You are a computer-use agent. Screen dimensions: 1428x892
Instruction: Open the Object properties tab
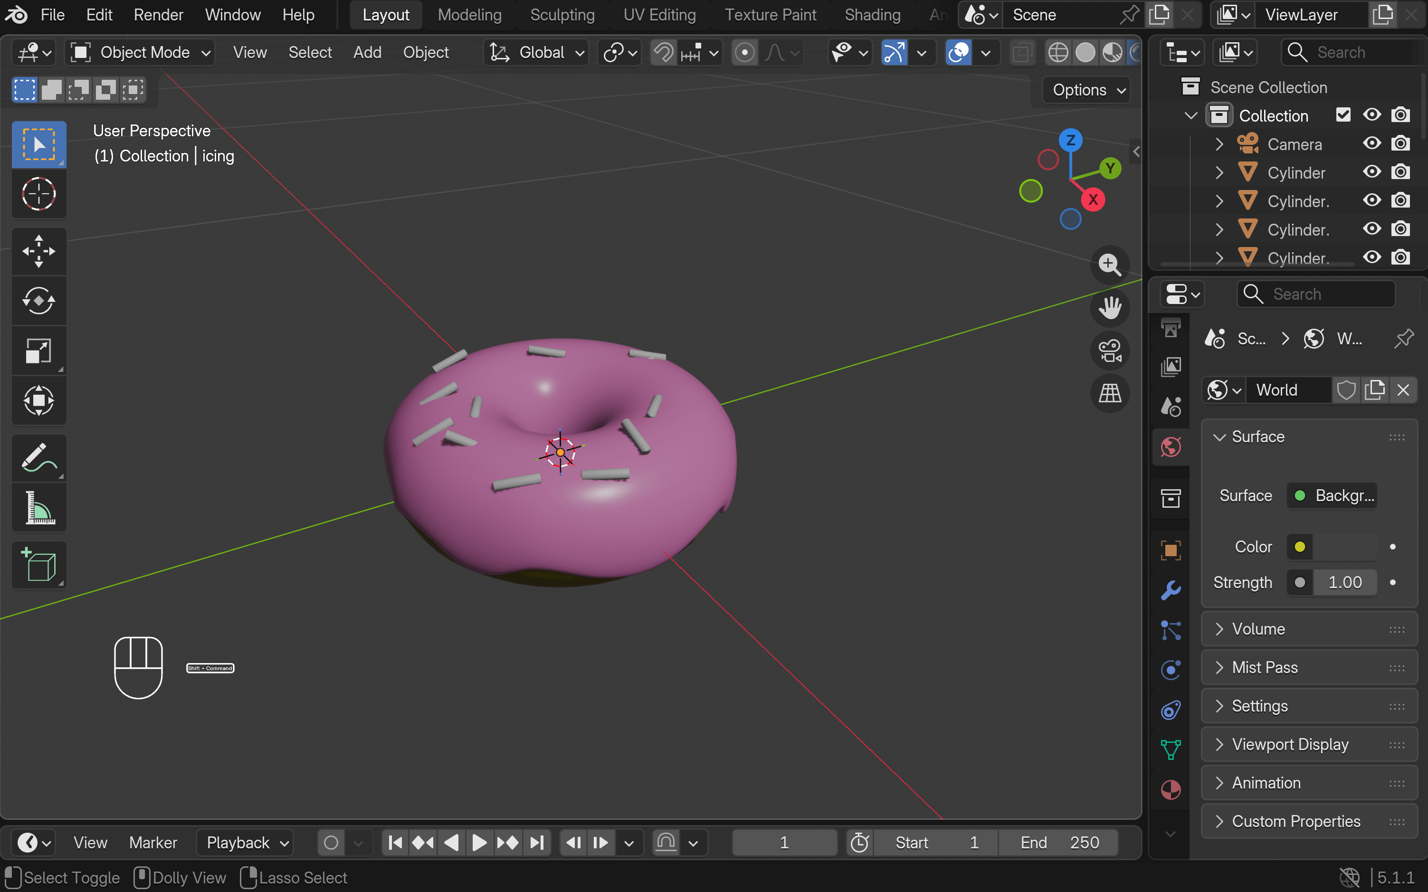[x=1171, y=550]
